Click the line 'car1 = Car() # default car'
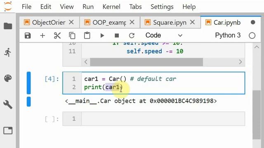This screenshot has width=264, height=148. tap(130, 79)
